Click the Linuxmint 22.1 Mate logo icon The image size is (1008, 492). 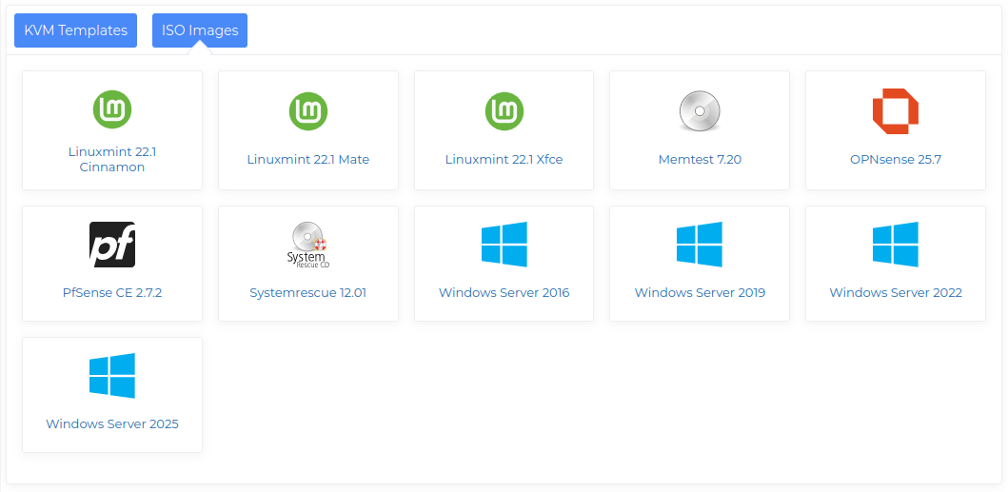[308, 110]
